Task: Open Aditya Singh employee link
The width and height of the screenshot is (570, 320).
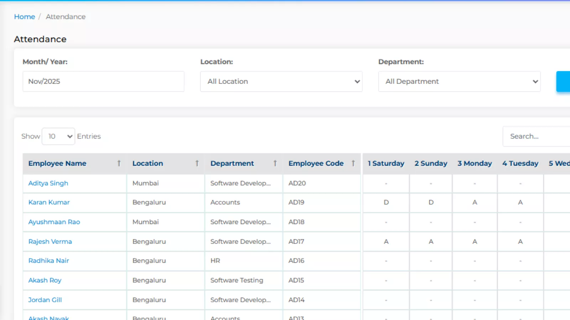Action: coord(48,183)
